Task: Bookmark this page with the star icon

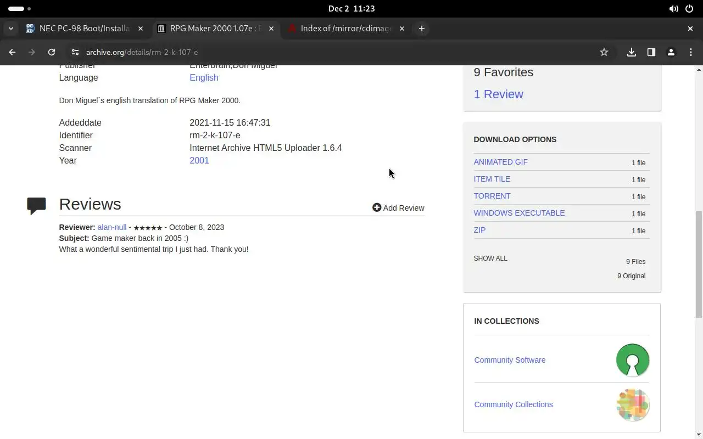Action: [x=604, y=52]
